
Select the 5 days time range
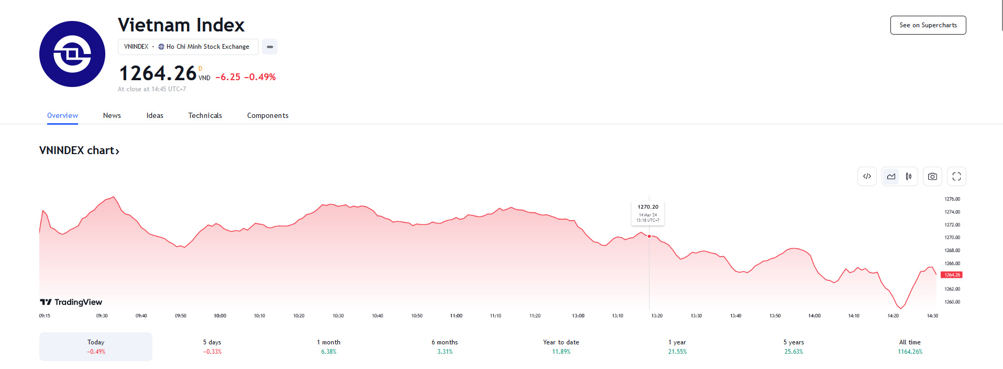point(212,346)
